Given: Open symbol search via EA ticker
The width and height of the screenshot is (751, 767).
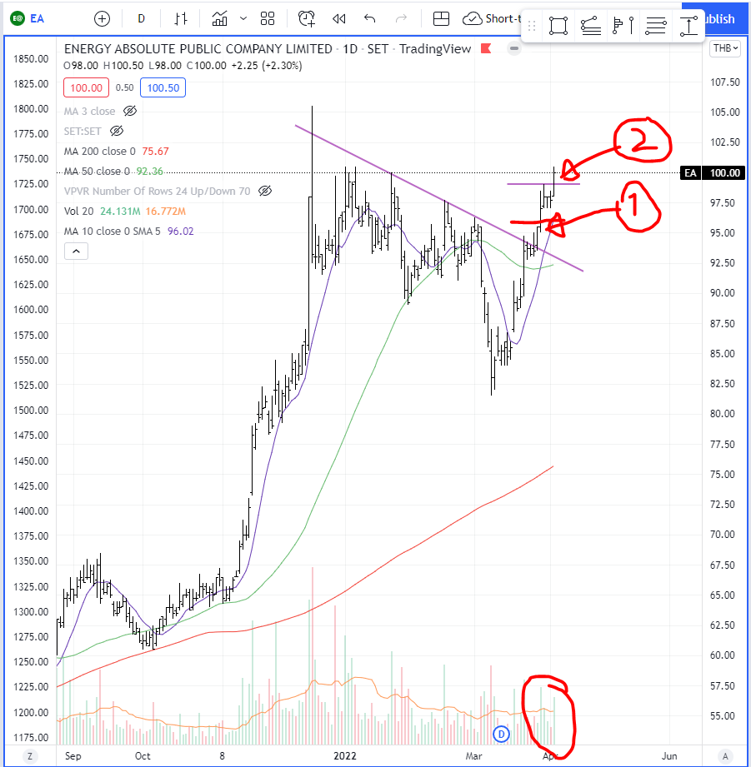Looking at the screenshot, I should tap(38, 18).
